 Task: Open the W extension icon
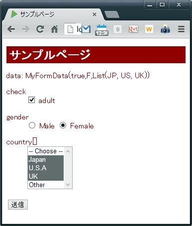point(149,29)
